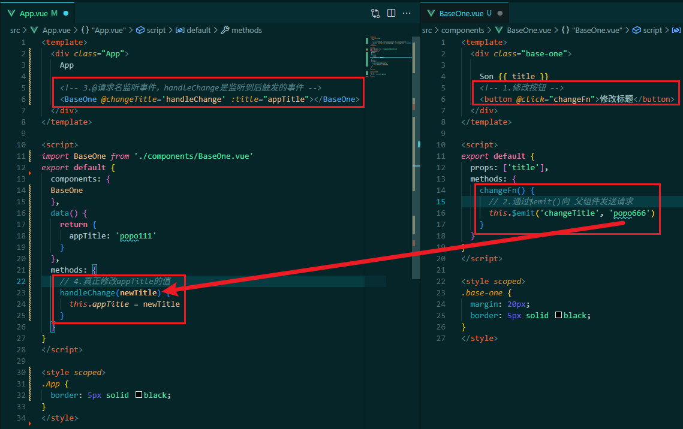Click 'BaseOne' entry inside components object

point(67,190)
